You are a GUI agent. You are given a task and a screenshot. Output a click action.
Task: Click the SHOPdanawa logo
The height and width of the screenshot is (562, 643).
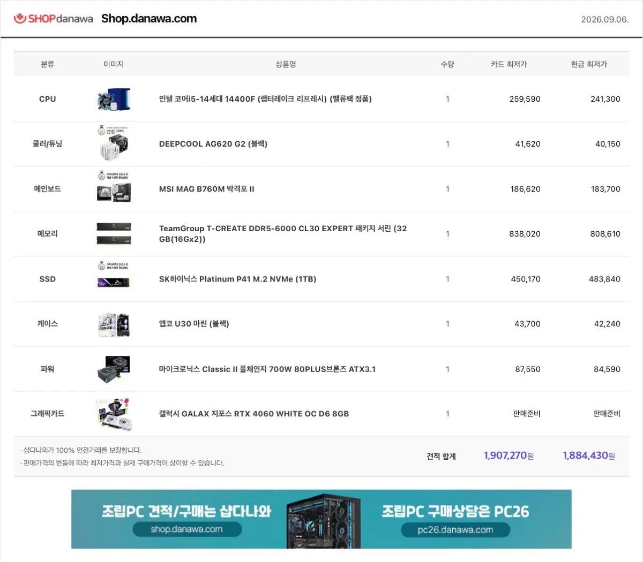click(53, 19)
